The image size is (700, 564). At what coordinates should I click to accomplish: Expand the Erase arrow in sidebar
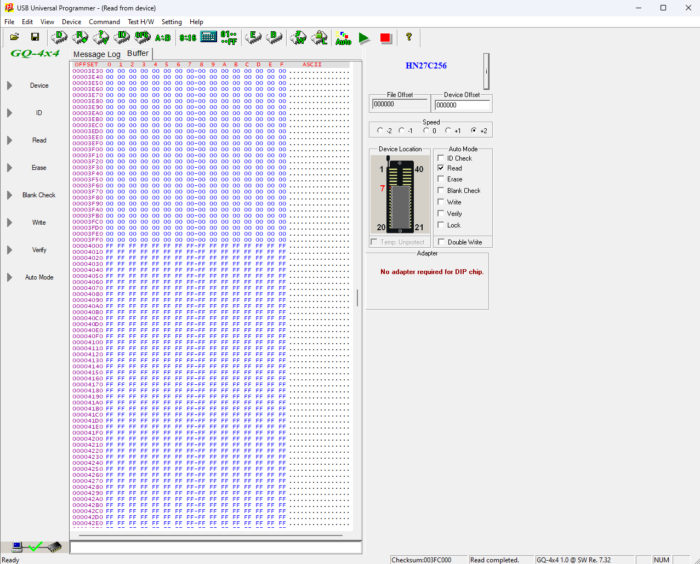tap(9, 168)
